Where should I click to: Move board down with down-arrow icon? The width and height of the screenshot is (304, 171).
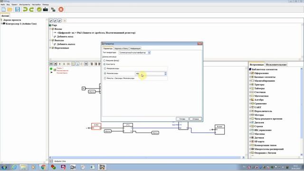(64, 64)
